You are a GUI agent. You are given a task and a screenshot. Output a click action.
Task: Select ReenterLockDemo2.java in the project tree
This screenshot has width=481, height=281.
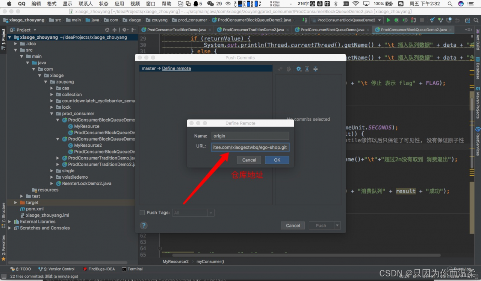coord(86,184)
